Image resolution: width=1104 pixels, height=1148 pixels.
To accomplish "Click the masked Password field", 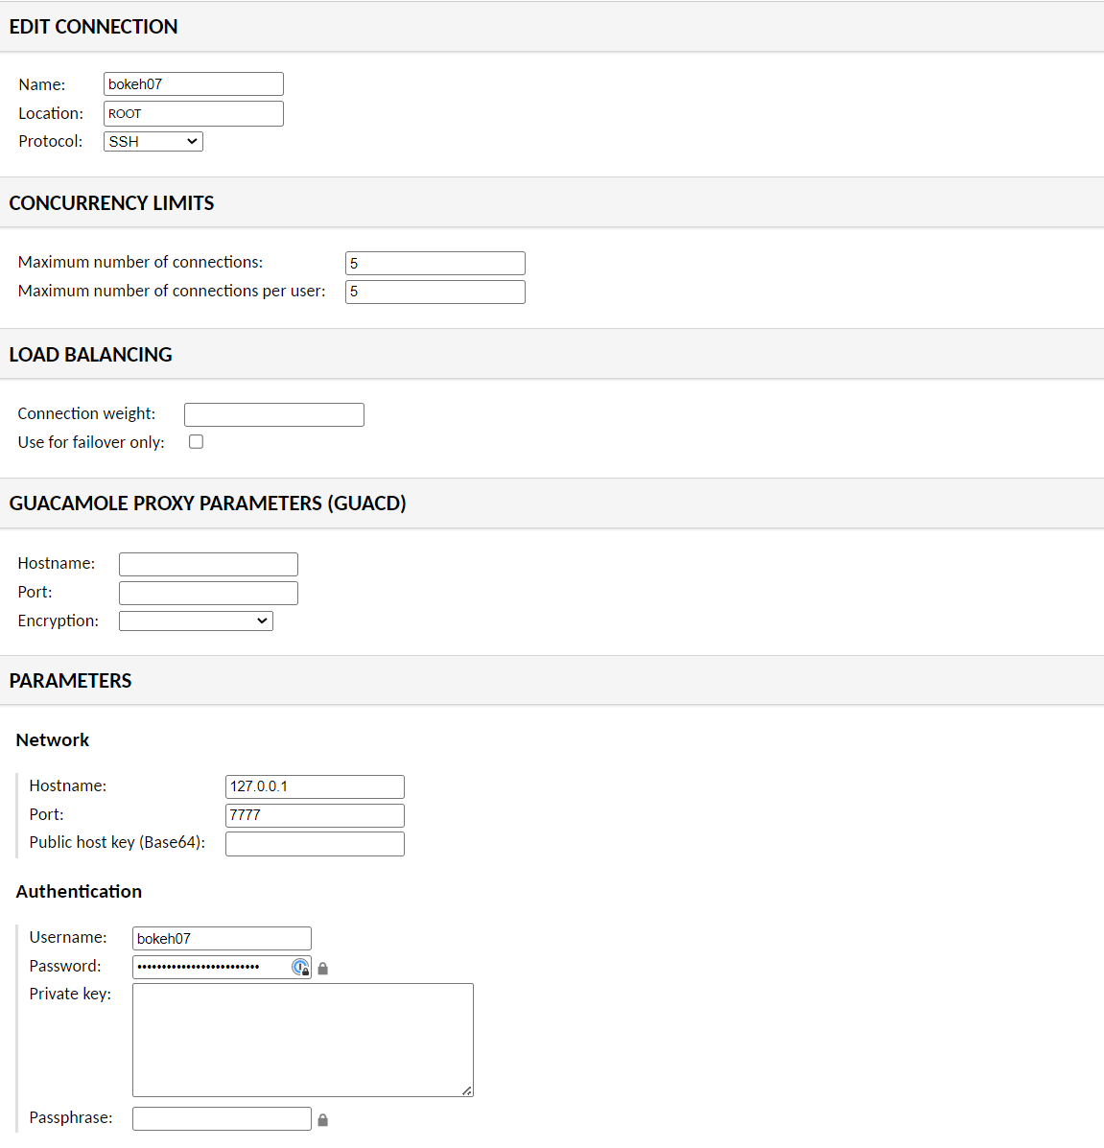I will [x=211, y=967].
